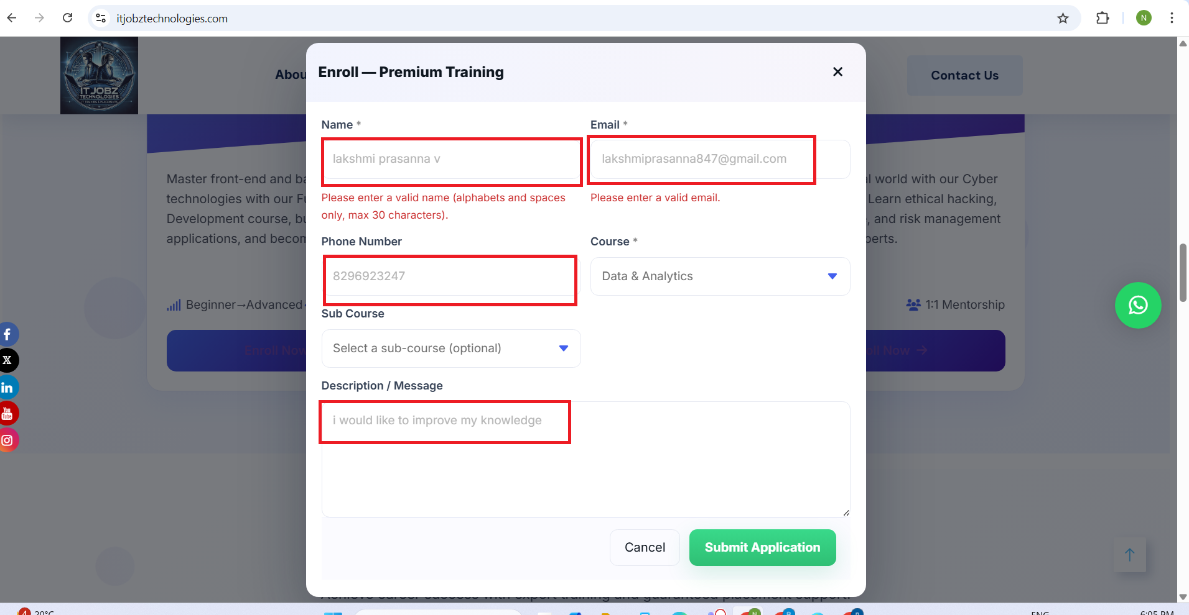Image resolution: width=1189 pixels, height=615 pixels.
Task: Open WhatsApp chat floating button
Action: (x=1137, y=305)
